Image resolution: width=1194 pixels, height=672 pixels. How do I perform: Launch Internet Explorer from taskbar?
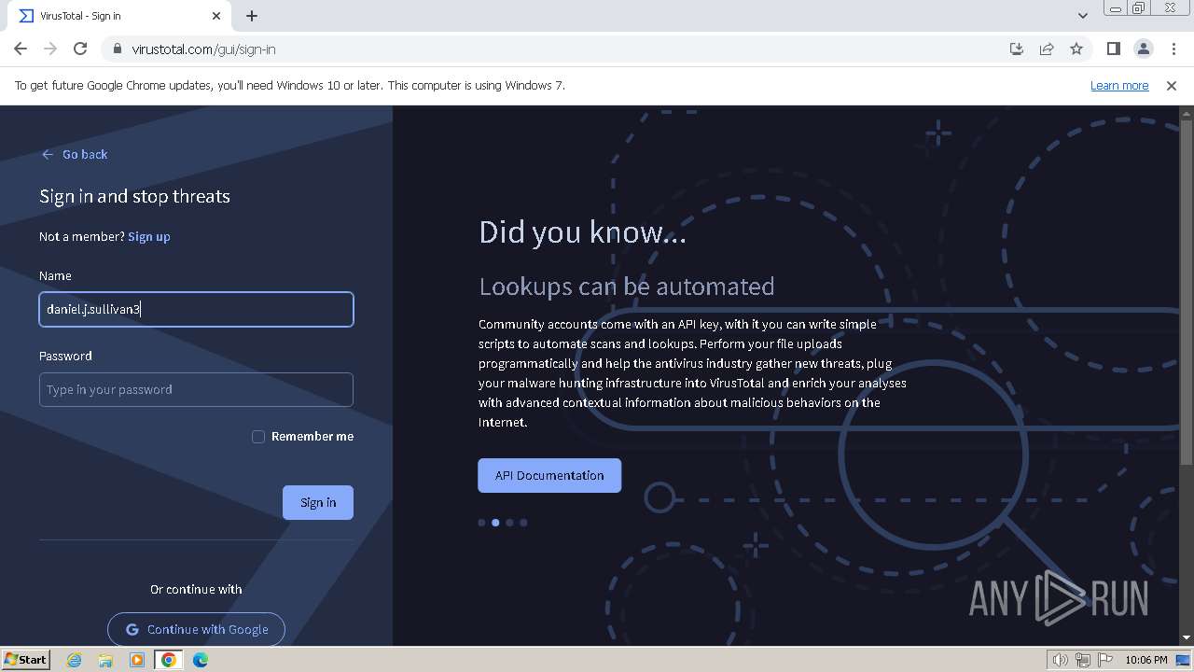tap(74, 660)
